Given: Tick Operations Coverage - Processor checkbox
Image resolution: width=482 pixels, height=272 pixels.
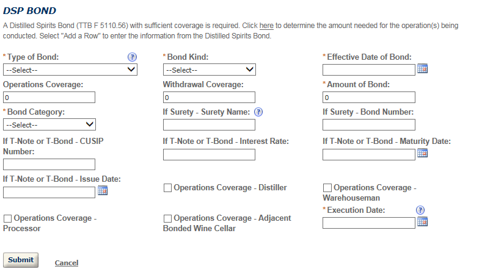Looking at the screenshot, I should 7,218.
